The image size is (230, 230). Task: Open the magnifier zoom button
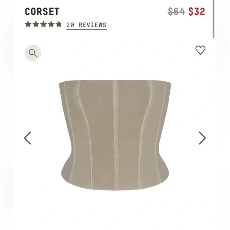click(x=33, y=53)
